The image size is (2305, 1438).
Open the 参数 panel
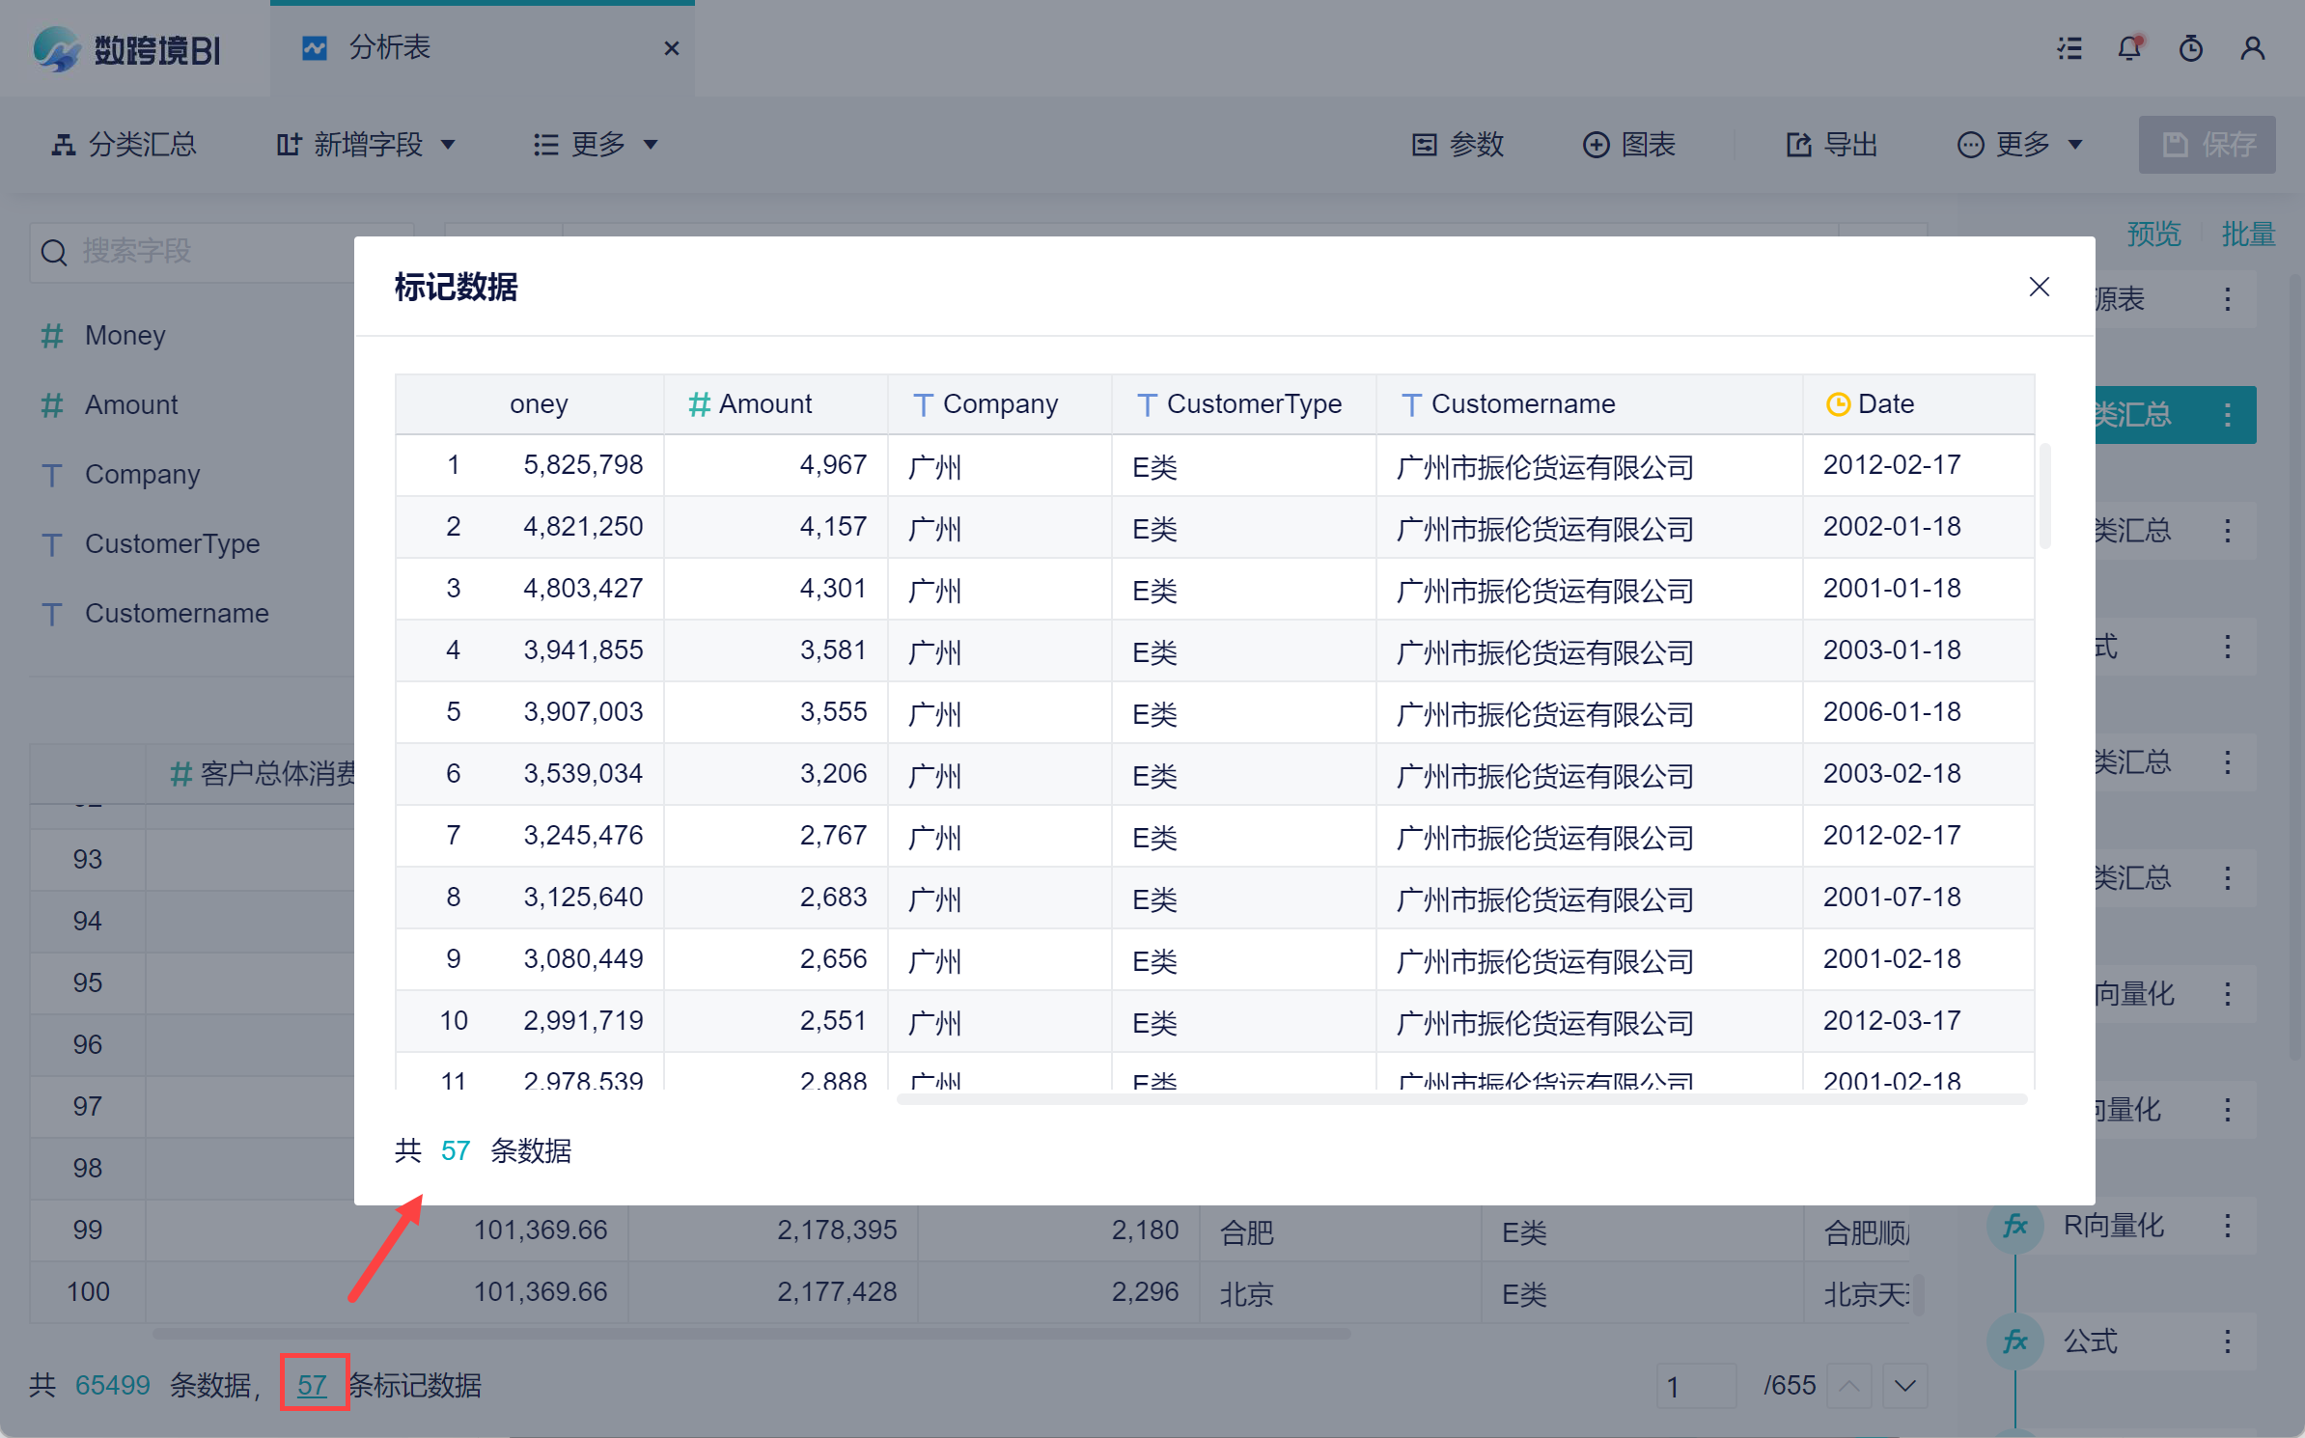click(1458, 145)
